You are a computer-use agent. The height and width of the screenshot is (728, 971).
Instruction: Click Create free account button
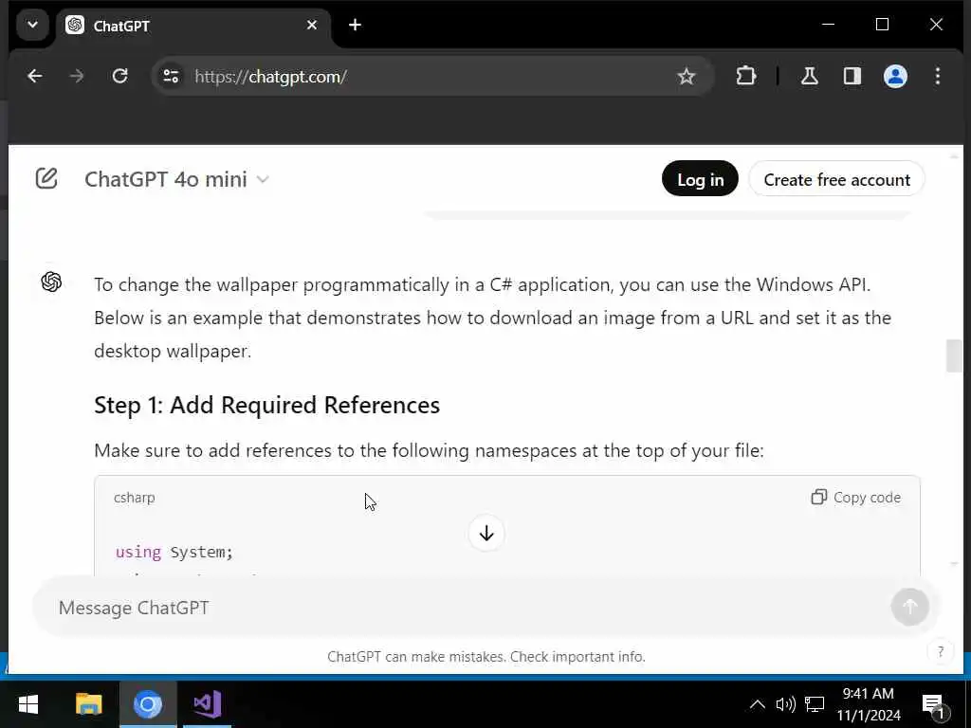pyautogui.click(x=836, y=179)
